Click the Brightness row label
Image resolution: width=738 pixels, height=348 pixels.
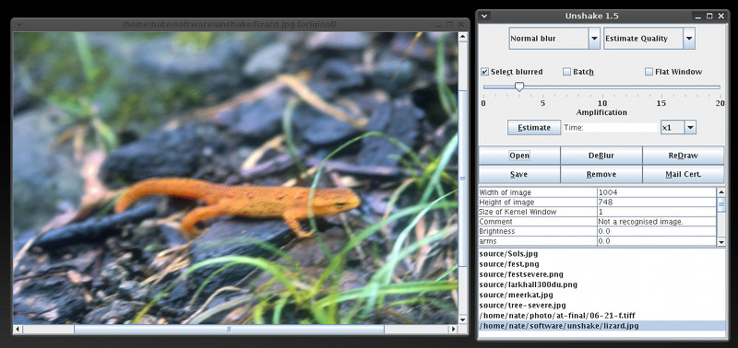coord(538,231)
